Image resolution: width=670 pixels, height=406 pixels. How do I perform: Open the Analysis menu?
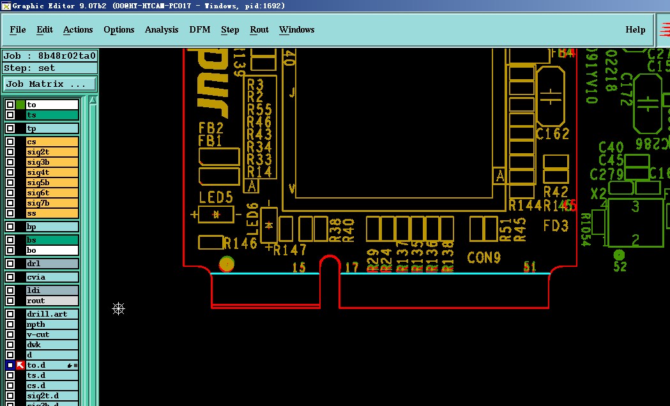pyautogui.click(x=162, y=29)
